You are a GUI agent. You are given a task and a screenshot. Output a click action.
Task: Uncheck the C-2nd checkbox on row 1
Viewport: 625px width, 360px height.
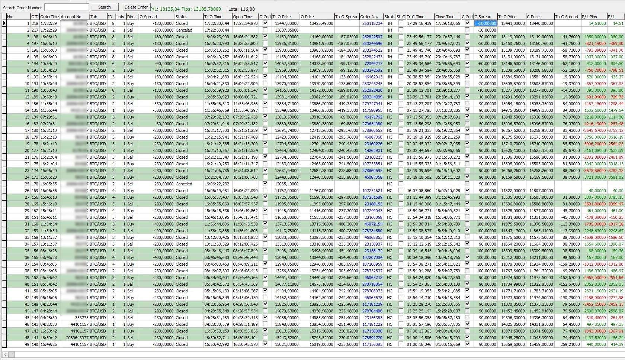467,23
